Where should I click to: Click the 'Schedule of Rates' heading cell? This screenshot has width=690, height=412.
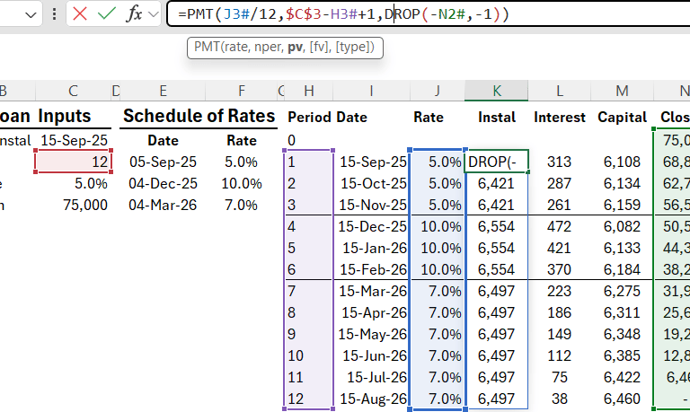(199, 116)
